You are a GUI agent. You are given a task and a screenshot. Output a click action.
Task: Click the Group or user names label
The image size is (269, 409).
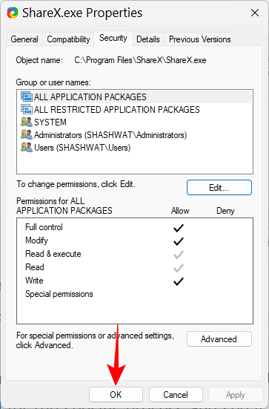tap(53, 82)
